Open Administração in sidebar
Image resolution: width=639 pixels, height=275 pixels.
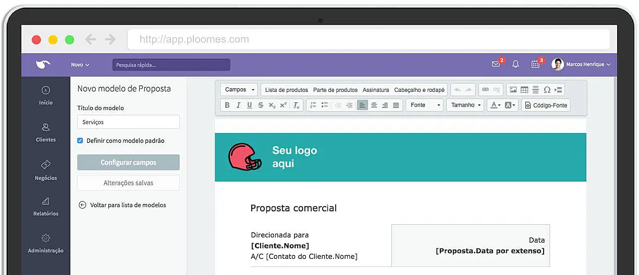[x=46, y=244]
